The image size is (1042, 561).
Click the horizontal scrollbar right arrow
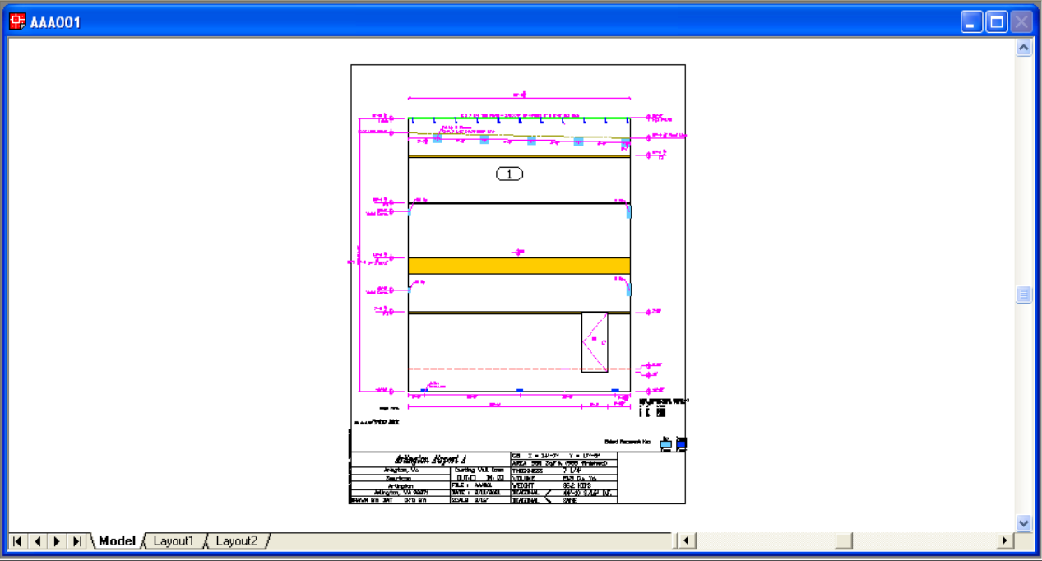click(1005, 540)
